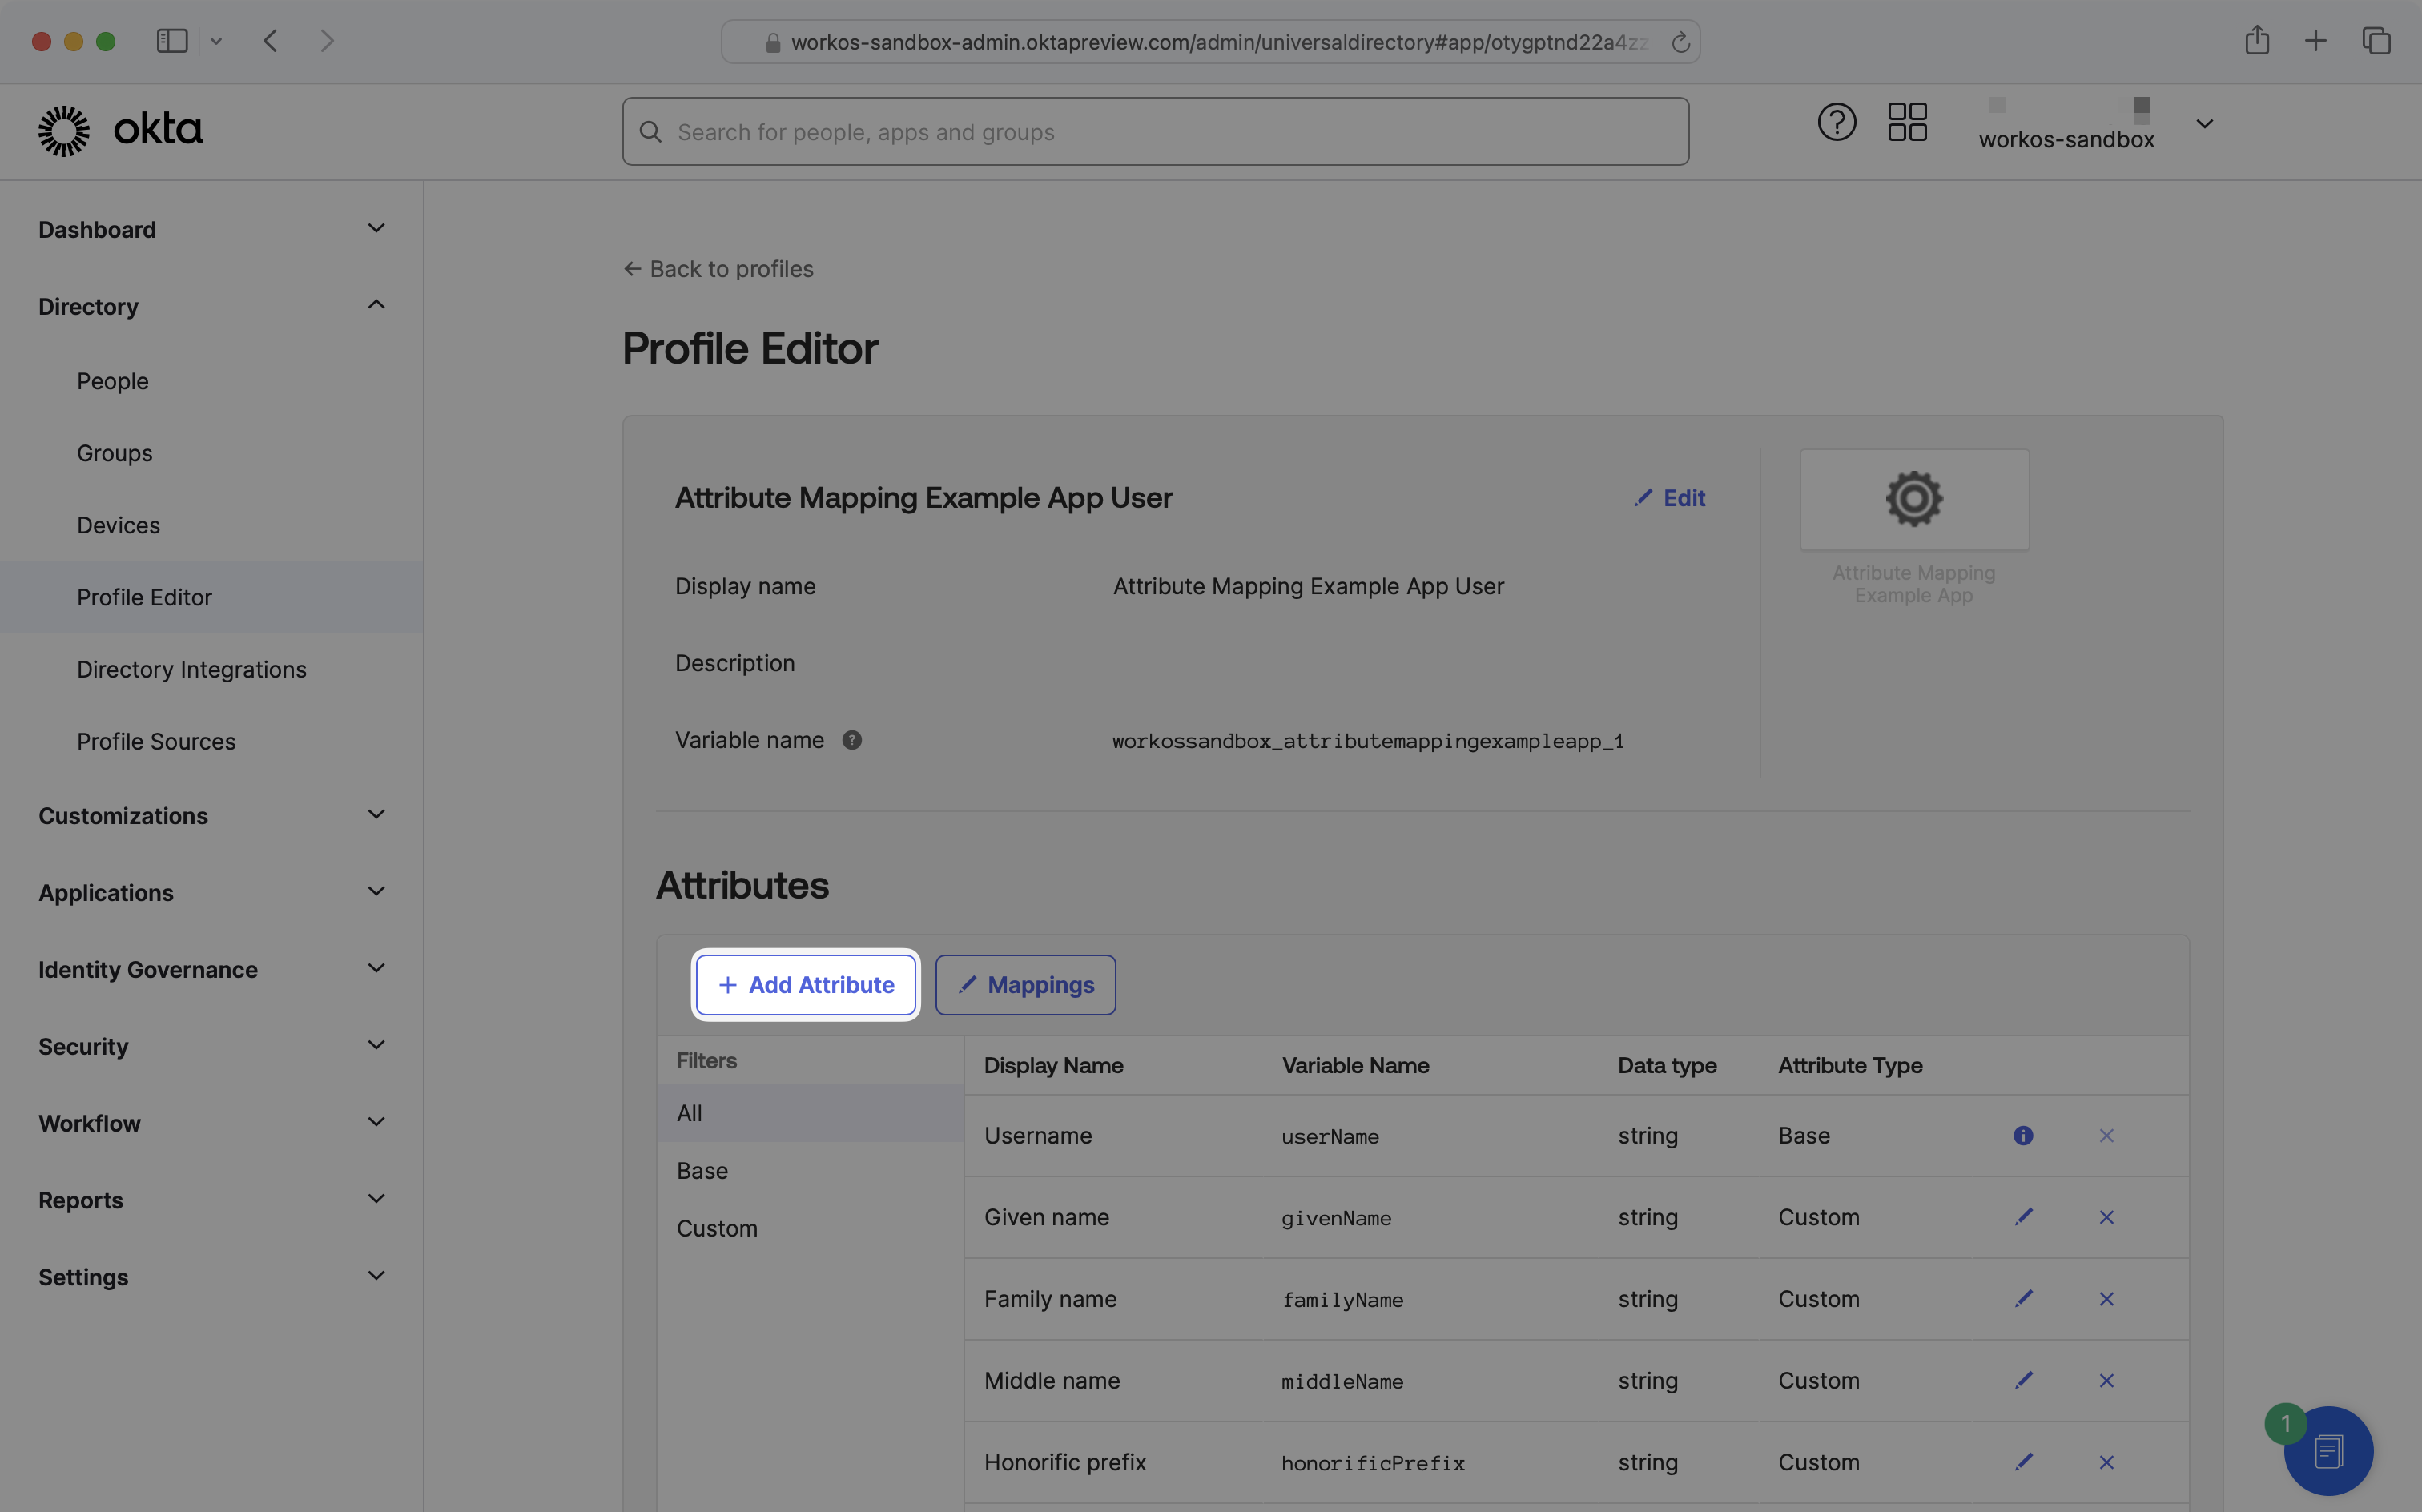The width and height of the screenshot is (2422, 1512).
Task: Click the Mappings button
Action: coord(1024,985)
